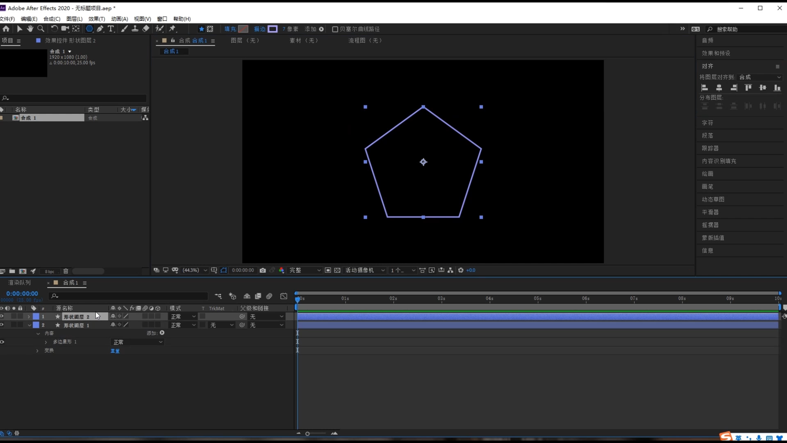Viewport: 787px width, 443px height.
Task: Select the Polygon shape tool
Action: coord(89,29)
